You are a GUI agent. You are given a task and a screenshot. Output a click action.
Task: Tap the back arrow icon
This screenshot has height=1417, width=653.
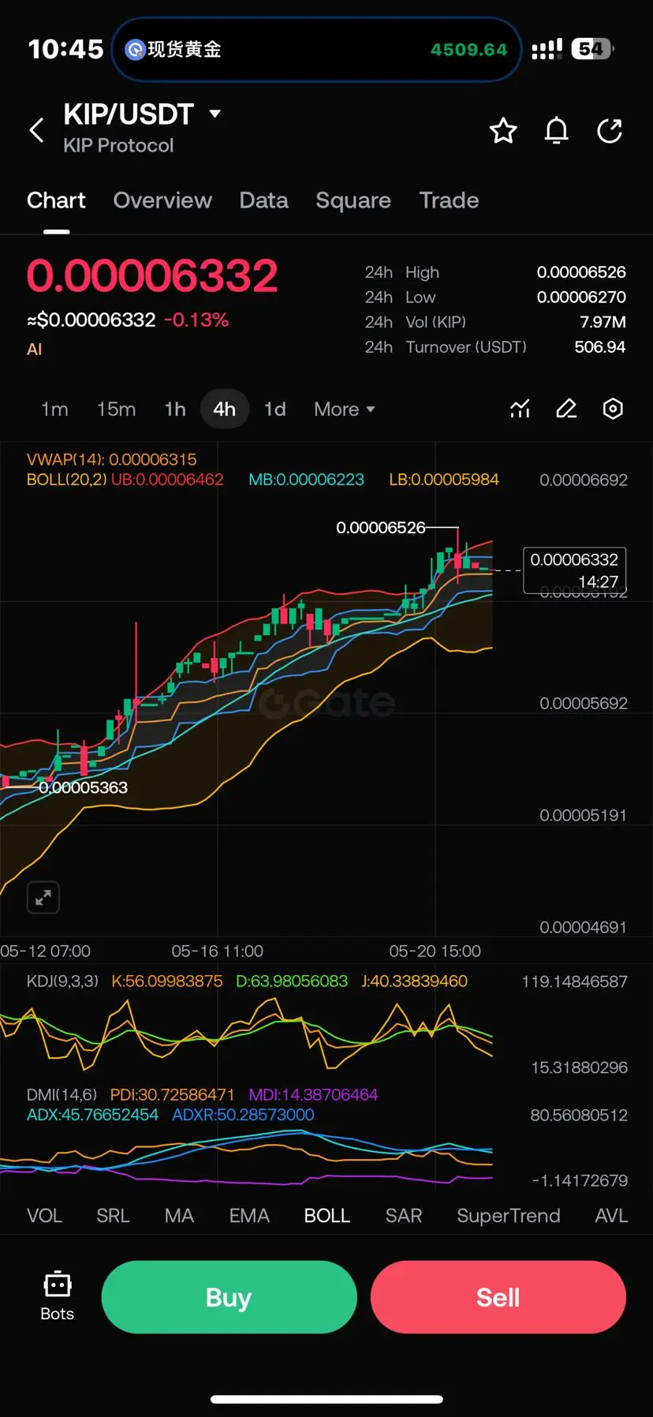coord(36,130)
